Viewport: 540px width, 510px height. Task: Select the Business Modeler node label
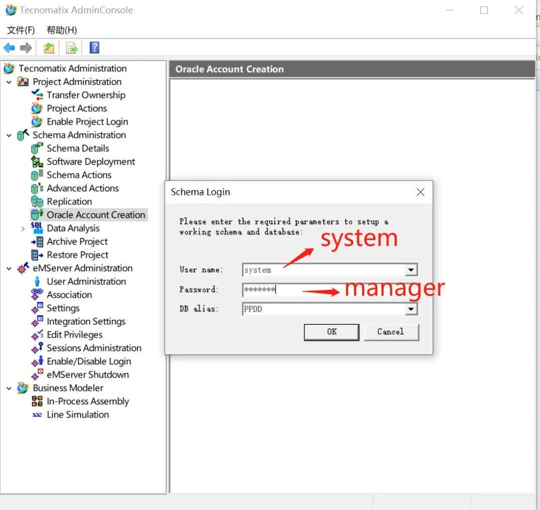pyautogui.click(x=68, y=388)
